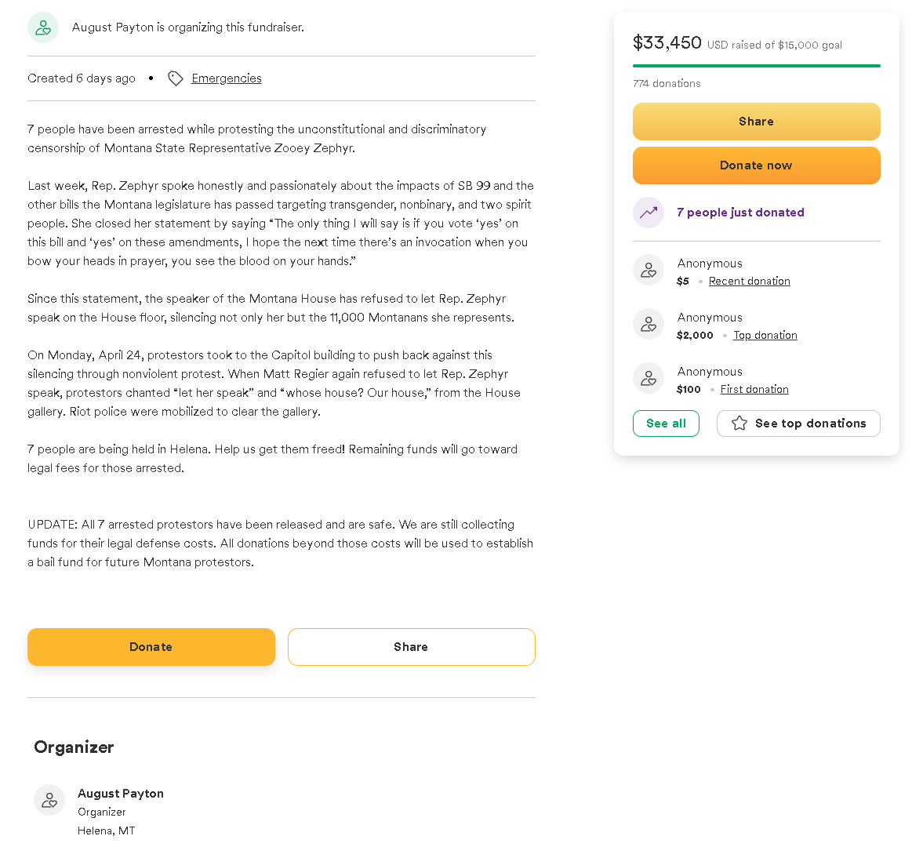912x847 pixels.
Task: Click the $5 anonymous donor avatar
Action: pos(649,271)
